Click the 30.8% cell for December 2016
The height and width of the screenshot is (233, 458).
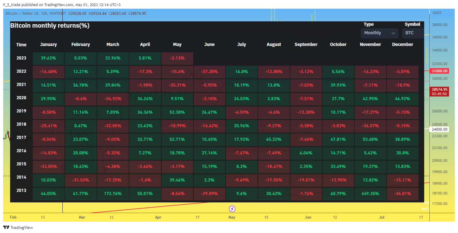pyautogui.click(x=403, y=153)
